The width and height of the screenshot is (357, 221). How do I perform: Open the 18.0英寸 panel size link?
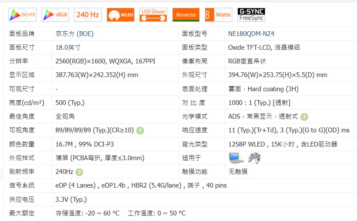(x=68, y=48)
